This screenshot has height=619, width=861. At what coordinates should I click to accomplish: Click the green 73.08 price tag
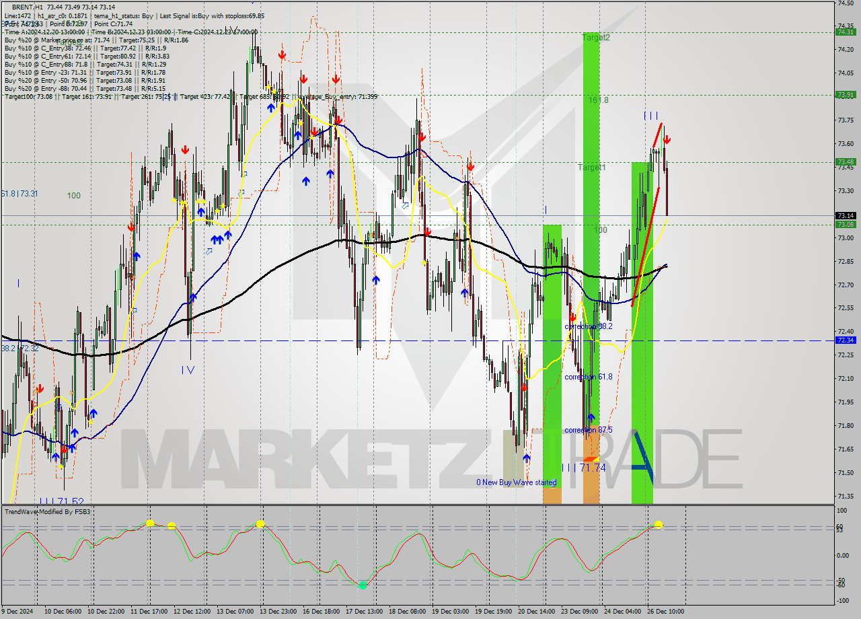(846, 224)
